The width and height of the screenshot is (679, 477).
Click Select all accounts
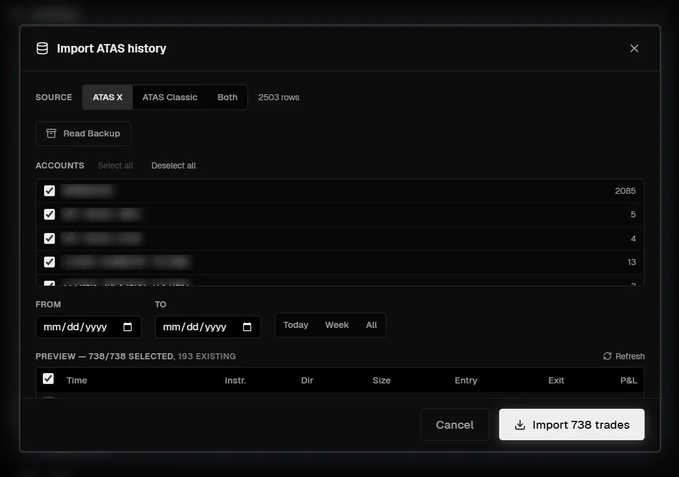point(115,165)
